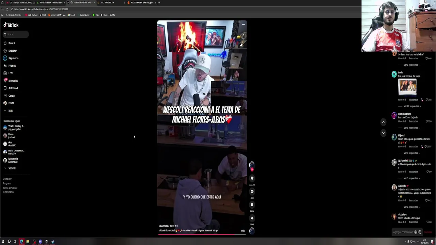Open Windows taskbar search

click(9, 242)
